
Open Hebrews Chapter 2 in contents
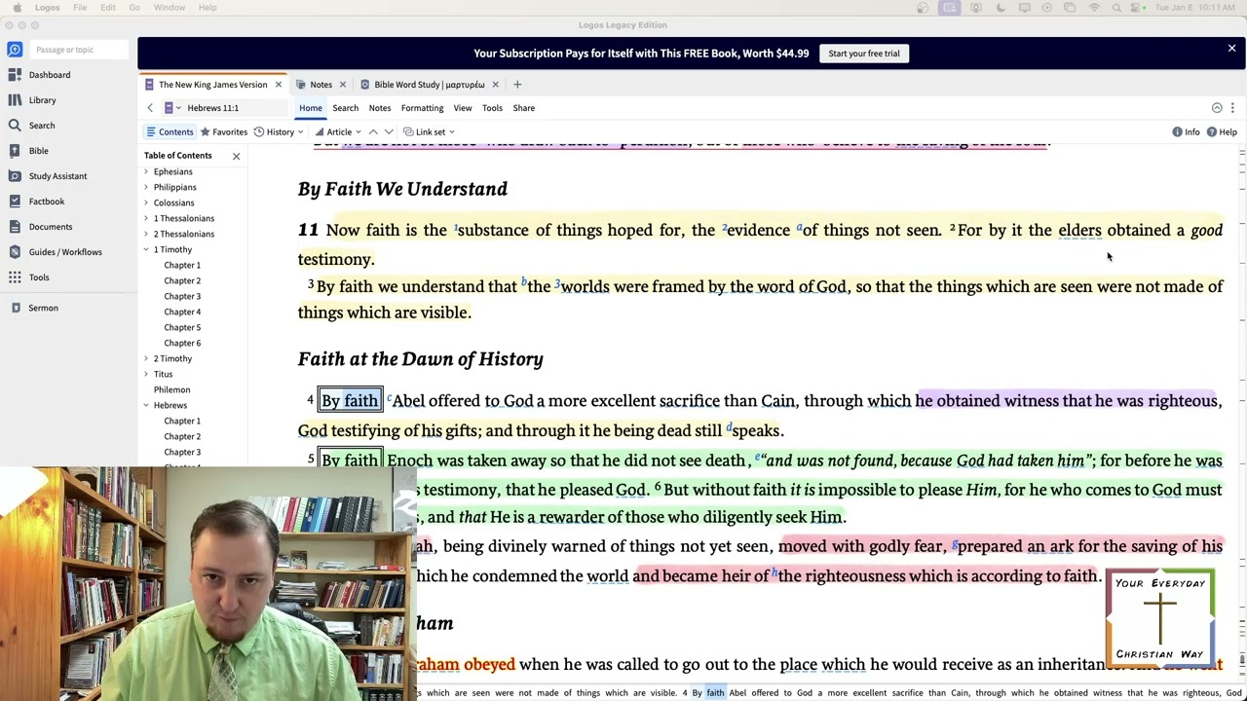182,436
